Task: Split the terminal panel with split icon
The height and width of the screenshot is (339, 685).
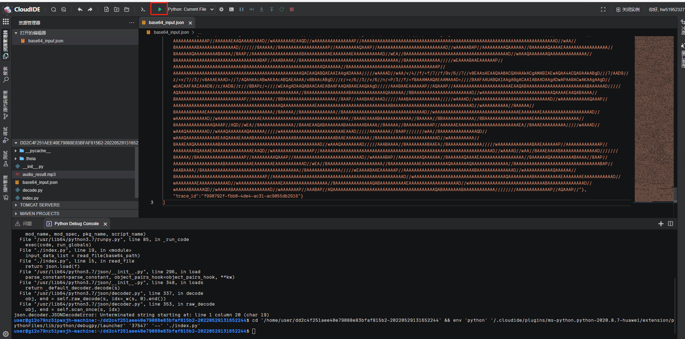Action: (x=670, y=224)
